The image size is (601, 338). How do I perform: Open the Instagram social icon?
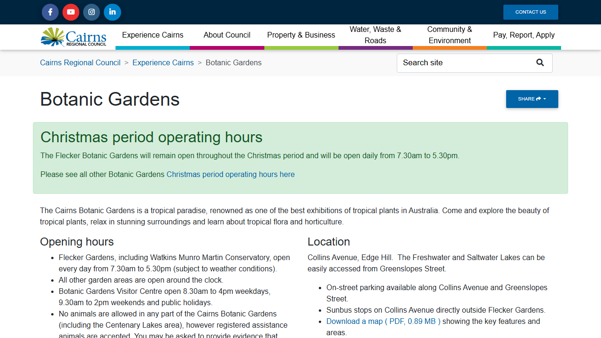pyautogui.click(x=92, y=12)
